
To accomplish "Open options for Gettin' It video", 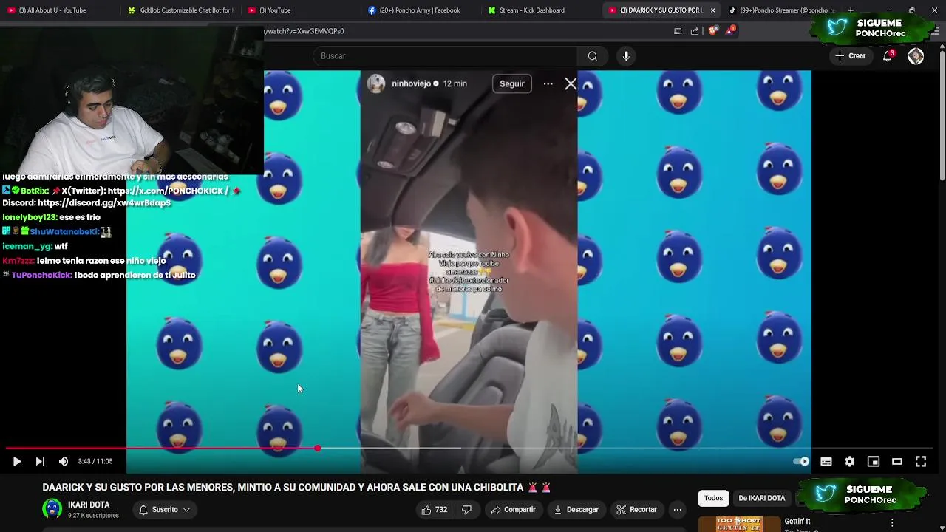I will click(892, 522).
